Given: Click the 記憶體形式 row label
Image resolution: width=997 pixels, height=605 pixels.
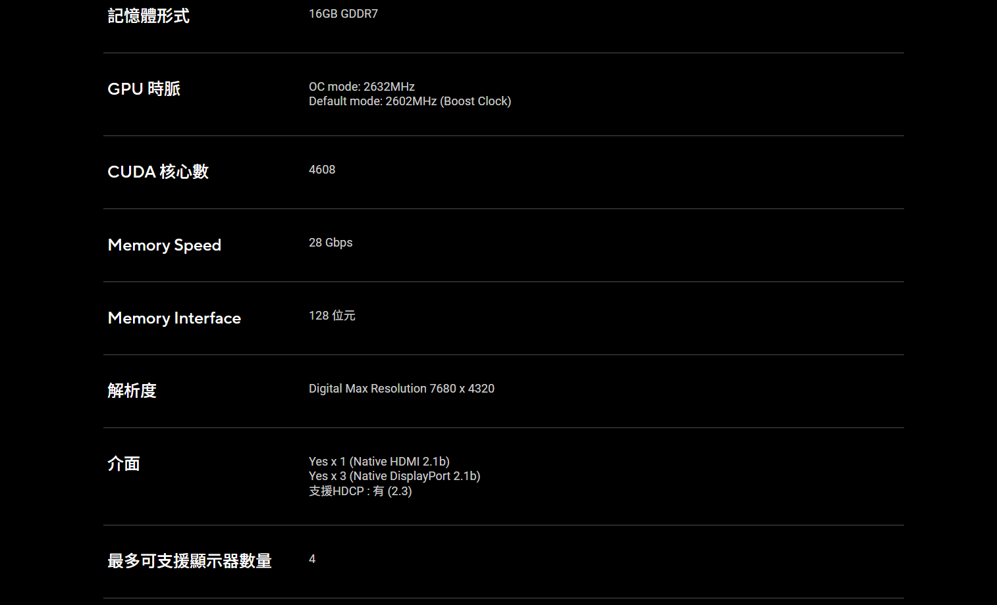Looking at the screenshot, I should pos(148,16).
